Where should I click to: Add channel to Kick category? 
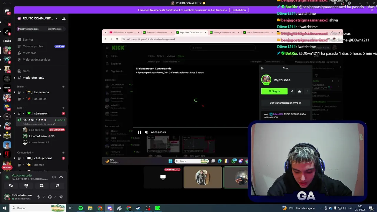tap(63, 108)
